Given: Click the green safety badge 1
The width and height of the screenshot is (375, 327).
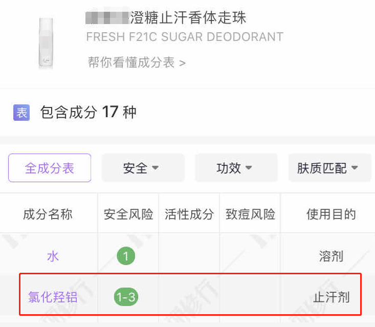Looking at the screenshot, I should click(x=126, y=256).
